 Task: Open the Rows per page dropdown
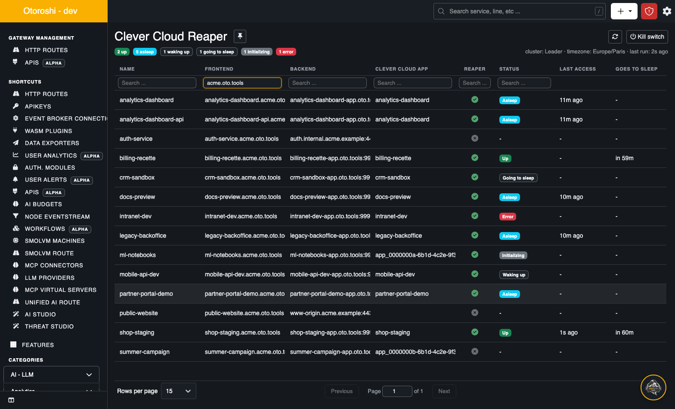(178, 391)
